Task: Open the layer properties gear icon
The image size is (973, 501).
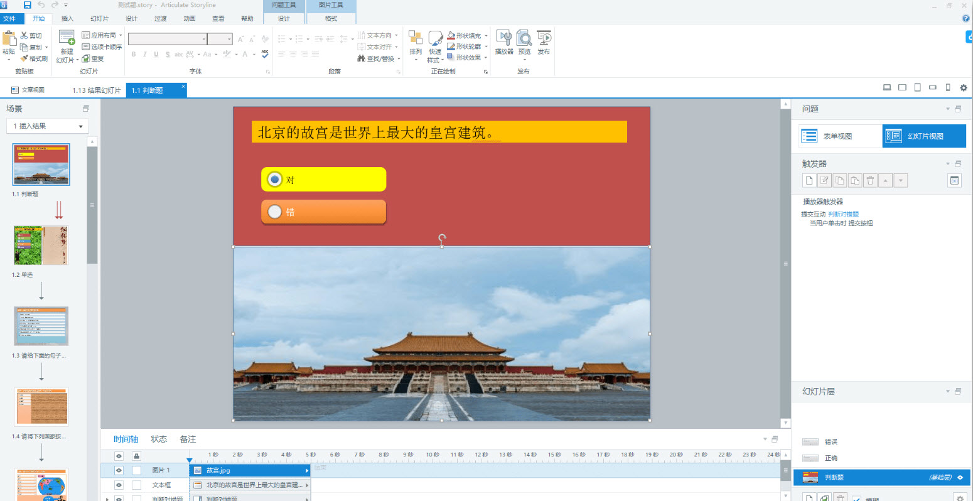Action: point(959,497)
